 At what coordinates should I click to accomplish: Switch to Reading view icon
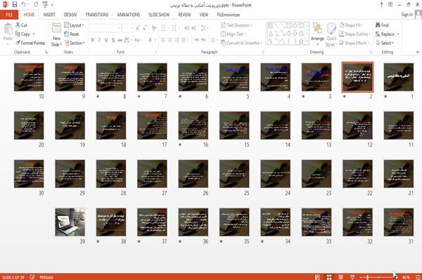[x=340, y=277]
